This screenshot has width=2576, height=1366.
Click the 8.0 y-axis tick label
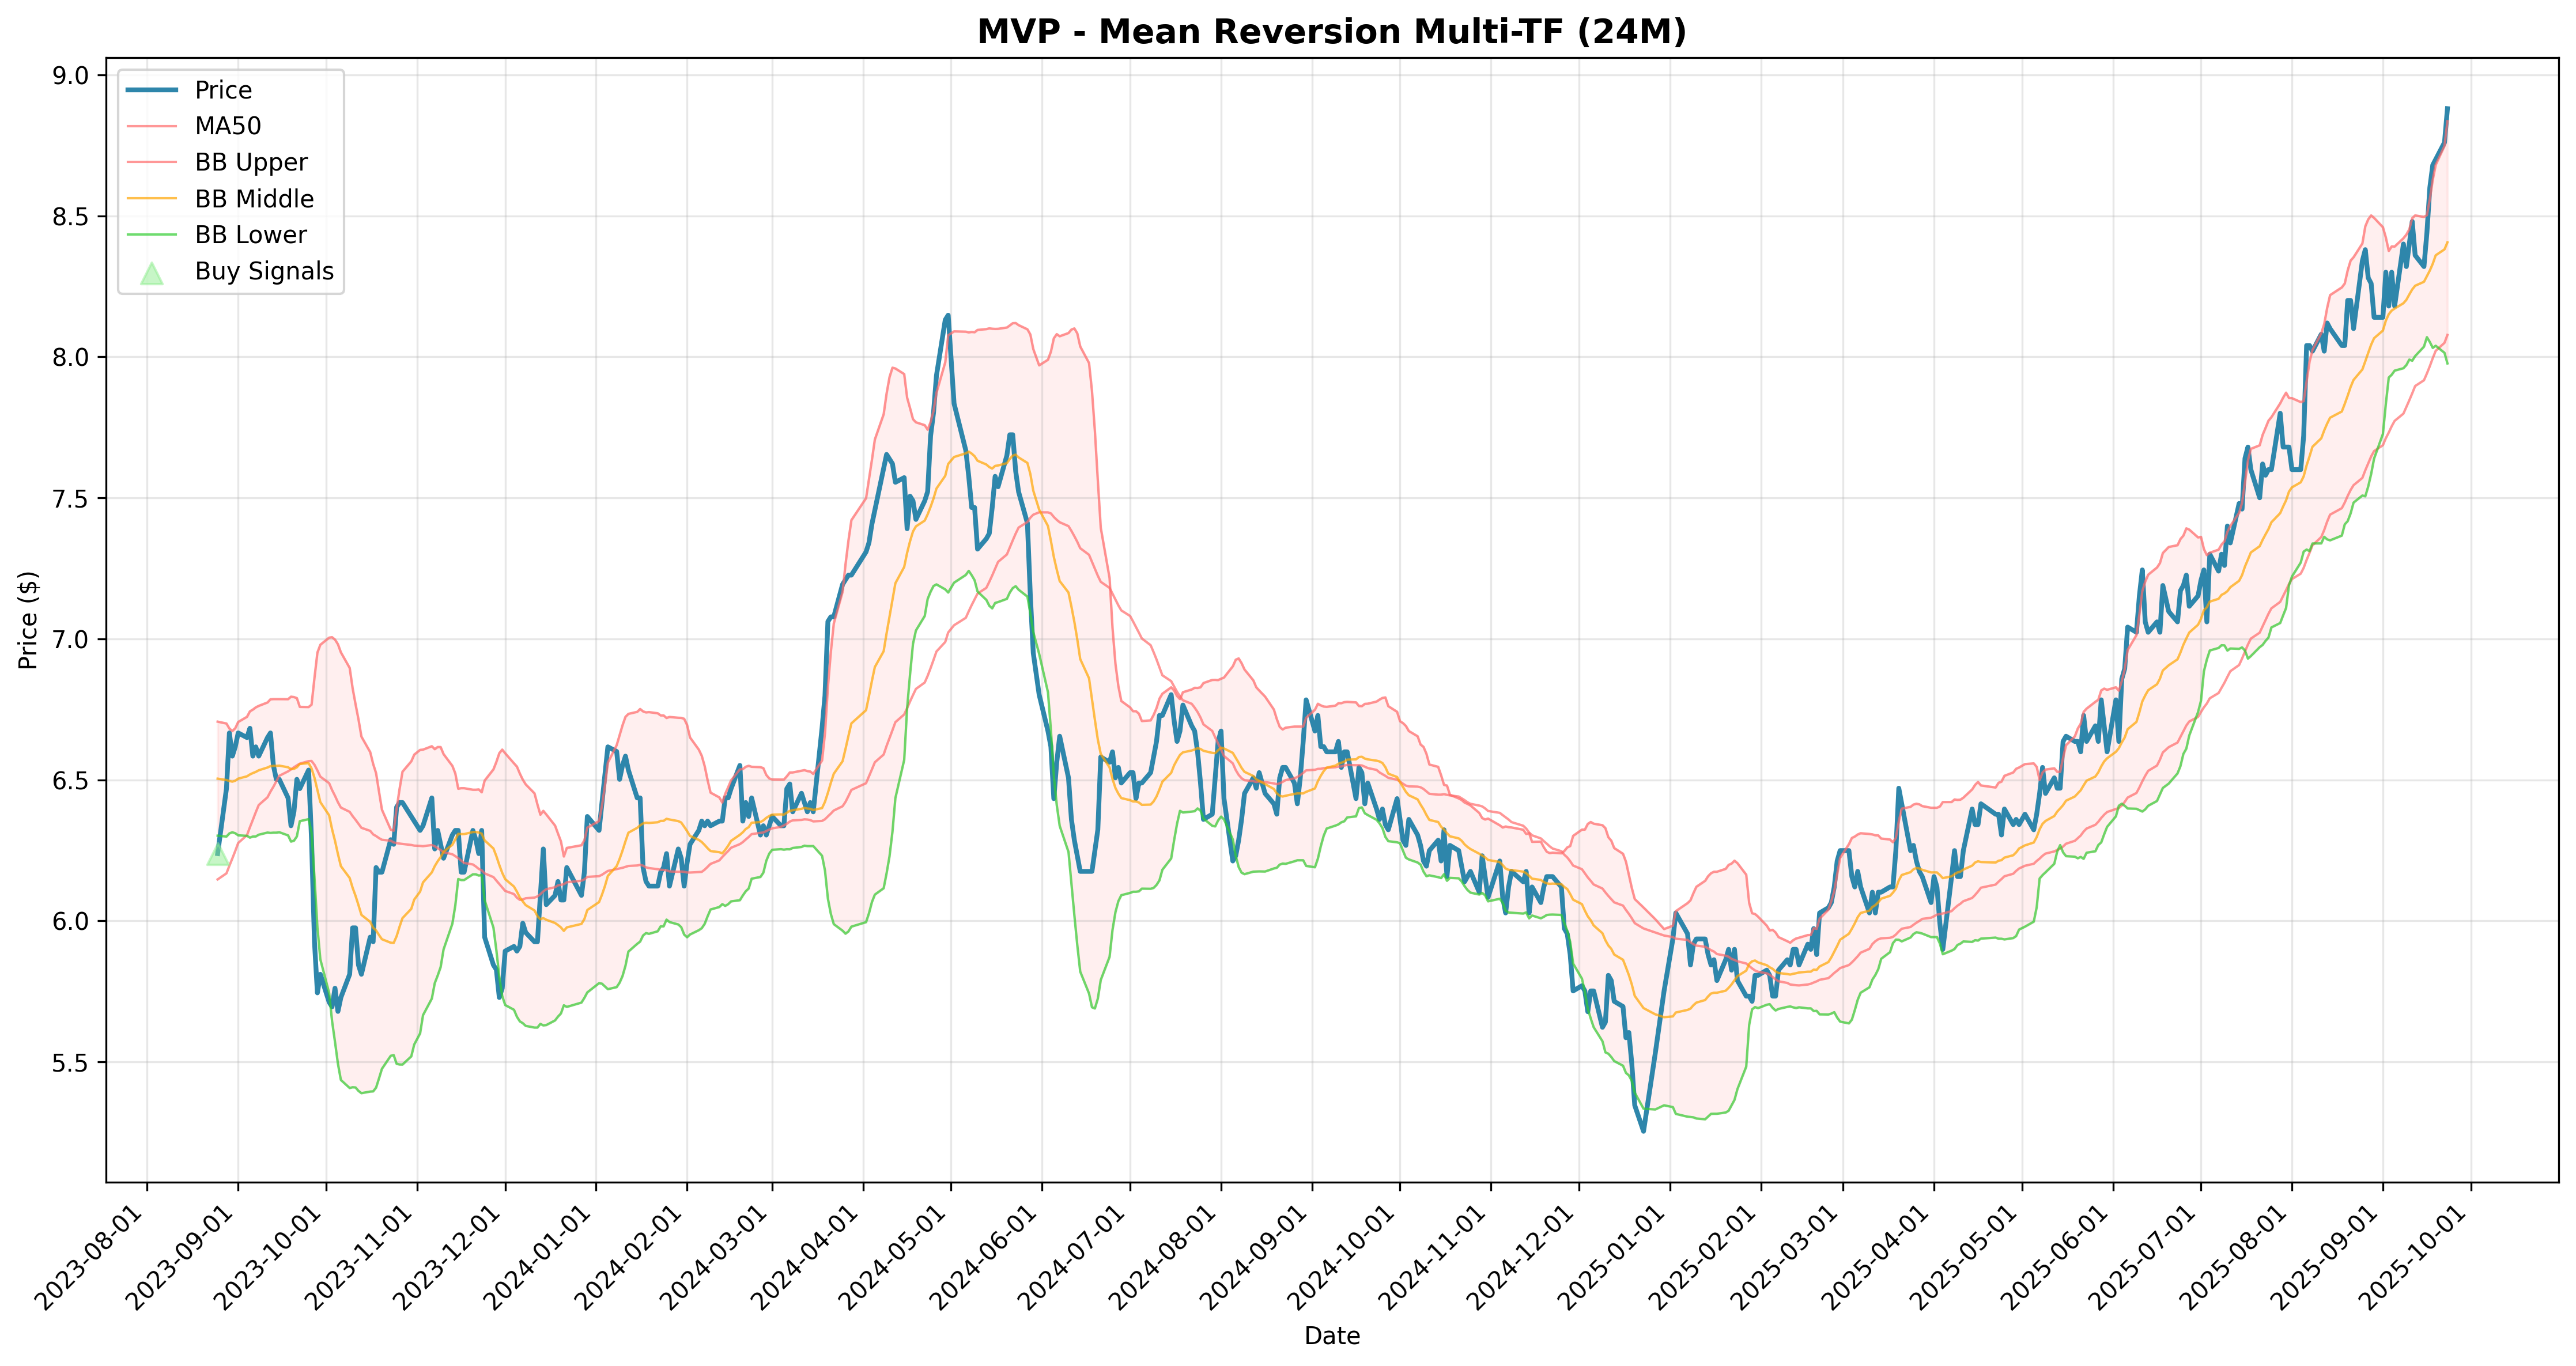[71, 358]
